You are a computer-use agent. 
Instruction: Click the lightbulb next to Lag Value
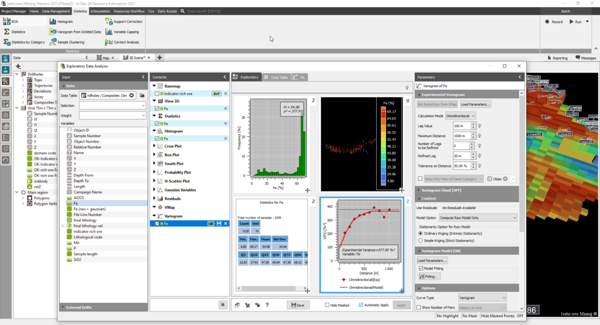pyautogui.click(x=479, y=126)
